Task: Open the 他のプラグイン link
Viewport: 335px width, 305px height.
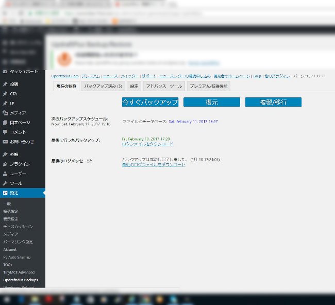Action: click(x=277, y=76)
